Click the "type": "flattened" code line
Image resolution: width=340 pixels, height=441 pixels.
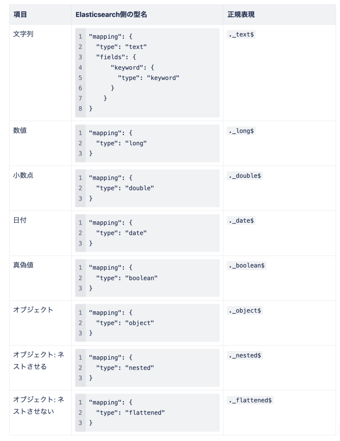point(130,413)
